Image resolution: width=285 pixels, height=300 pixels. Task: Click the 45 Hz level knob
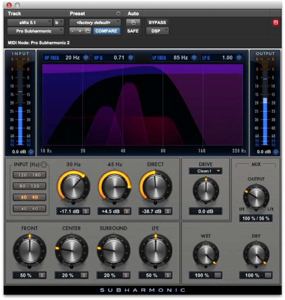click(115, 187)
